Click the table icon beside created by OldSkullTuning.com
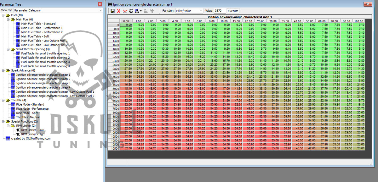 point(8,138)
